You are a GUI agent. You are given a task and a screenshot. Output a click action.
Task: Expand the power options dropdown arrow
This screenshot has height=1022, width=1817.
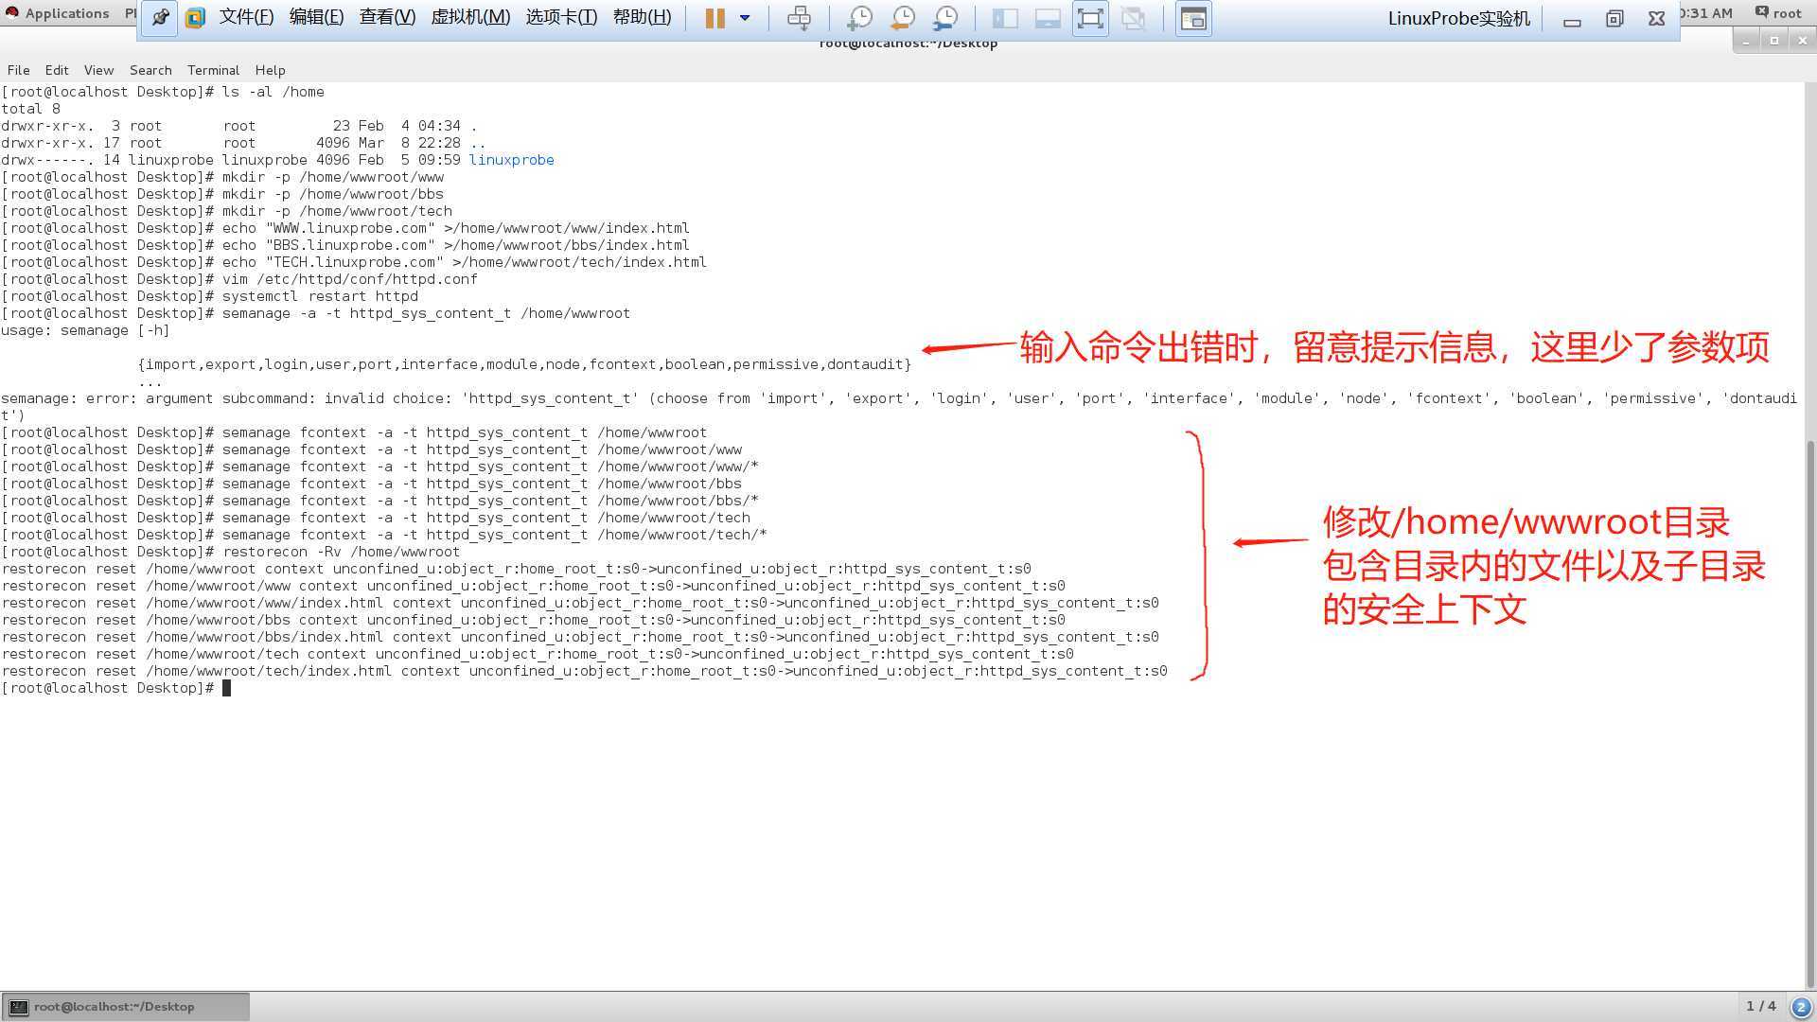click(x=745, y=18)
